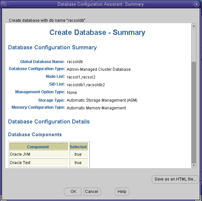
Task: Click the Selected column header
Action: coord(79,146)
